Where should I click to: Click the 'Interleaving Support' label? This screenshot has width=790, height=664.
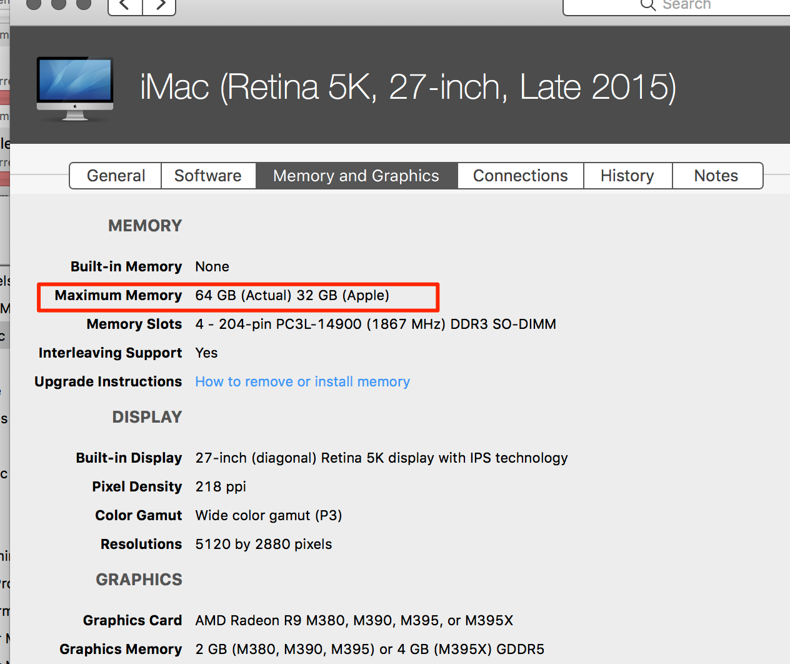click(110, 353)
